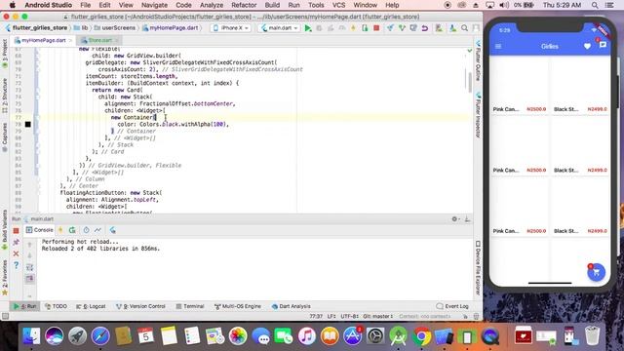Click the red X close icon in Run panel
Screen dimensions: 624x351
(16, 253)
